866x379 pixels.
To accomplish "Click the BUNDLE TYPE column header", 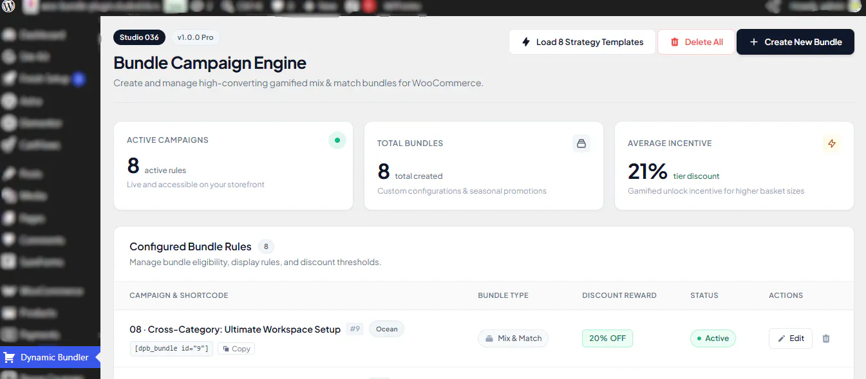I will [x=503, y=295].
